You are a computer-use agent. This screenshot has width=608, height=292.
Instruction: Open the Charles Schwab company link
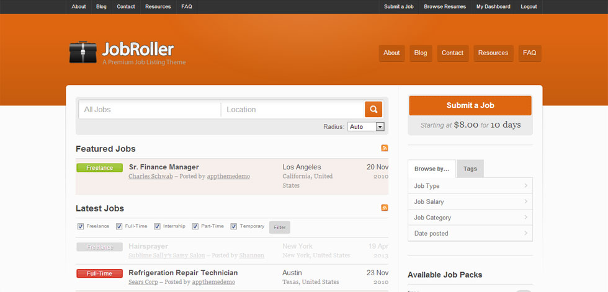click(x=150, y=176)
